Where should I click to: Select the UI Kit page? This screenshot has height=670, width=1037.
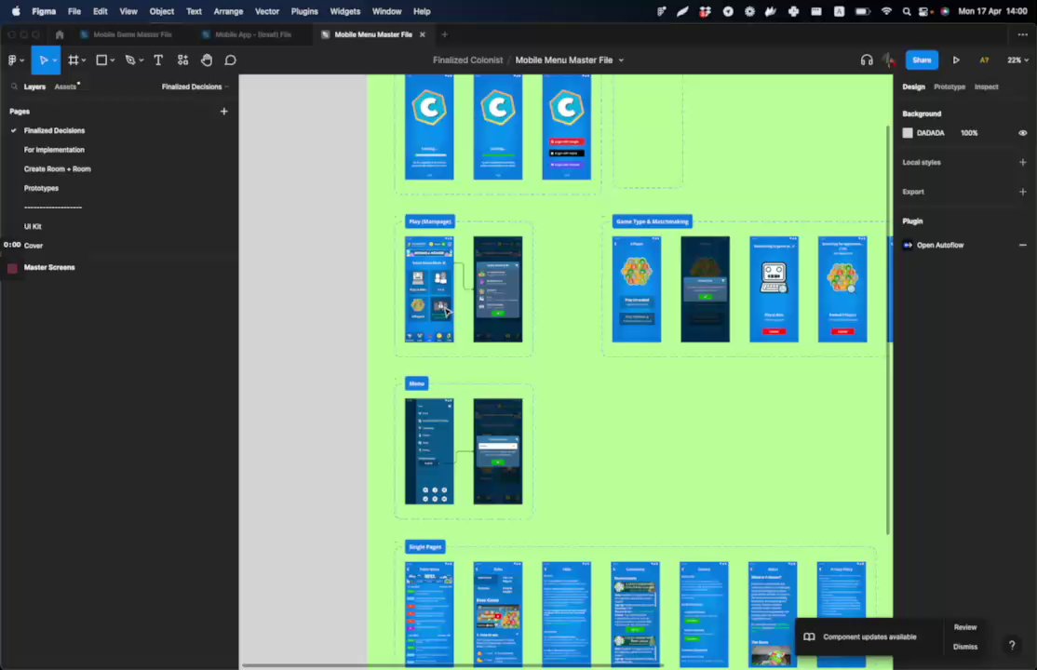point(33,226)
